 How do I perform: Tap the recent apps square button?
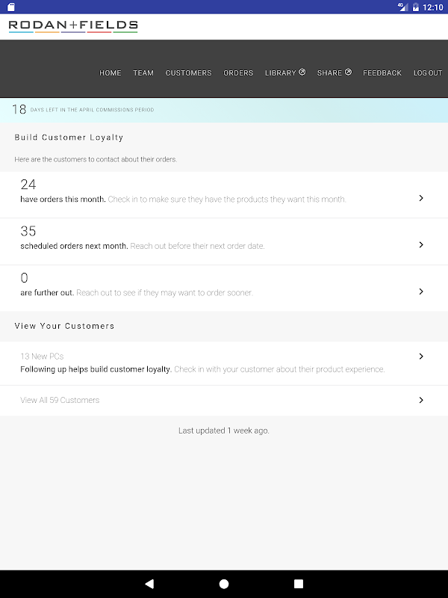click(299, 584)
